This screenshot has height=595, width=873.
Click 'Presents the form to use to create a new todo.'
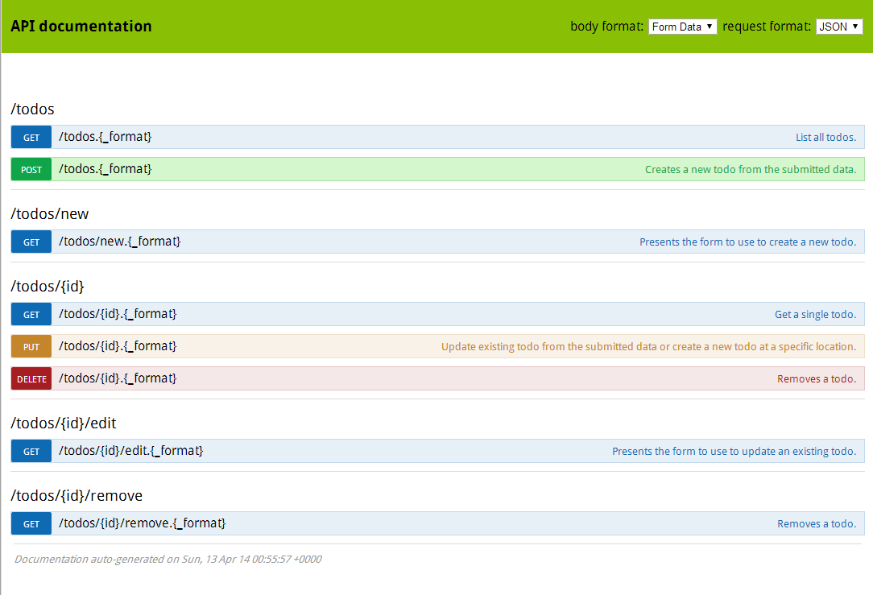[x=747, y=242]
